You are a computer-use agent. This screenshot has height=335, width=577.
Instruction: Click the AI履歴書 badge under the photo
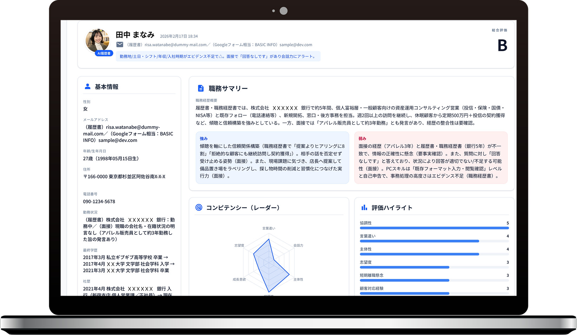[x=104, y=53]
